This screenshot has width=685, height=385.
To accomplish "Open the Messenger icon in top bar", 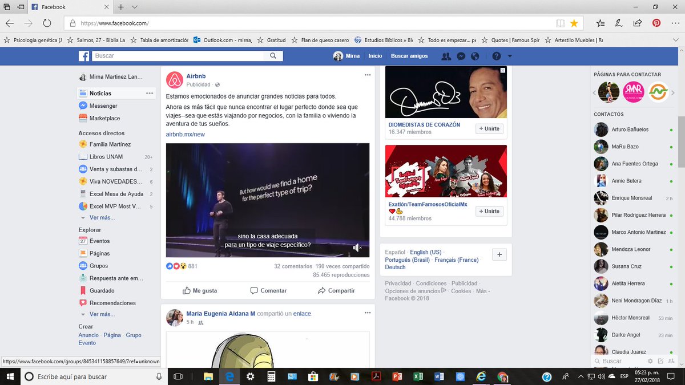I will [461, 56].
